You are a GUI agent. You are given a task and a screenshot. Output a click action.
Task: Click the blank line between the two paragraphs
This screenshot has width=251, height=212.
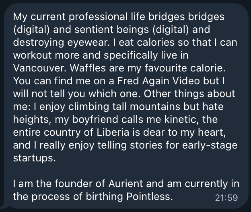(125, 171)
